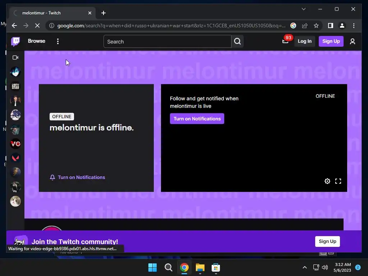
Task: Open the three-dot more menu beside Browse
Action: click(x=58, y=41)
